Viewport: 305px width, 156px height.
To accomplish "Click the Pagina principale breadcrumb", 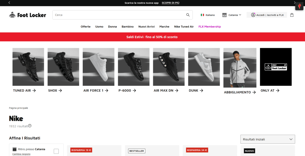I will [x=18, y=108].
